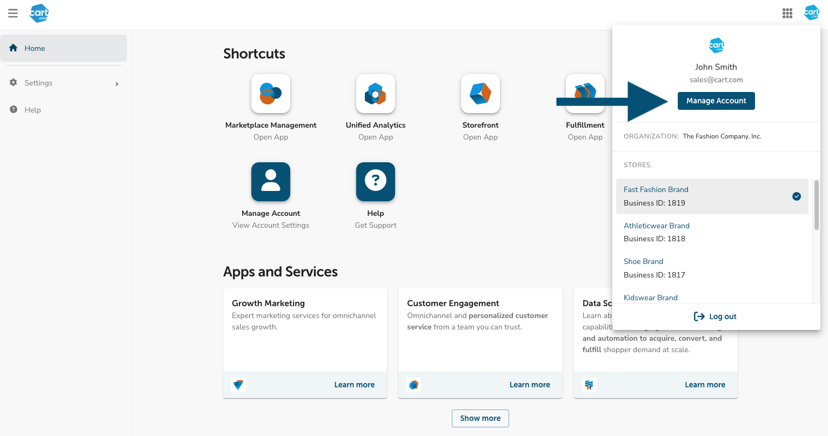
Task: Open Help in the sidebar
Action: point(32,110)
